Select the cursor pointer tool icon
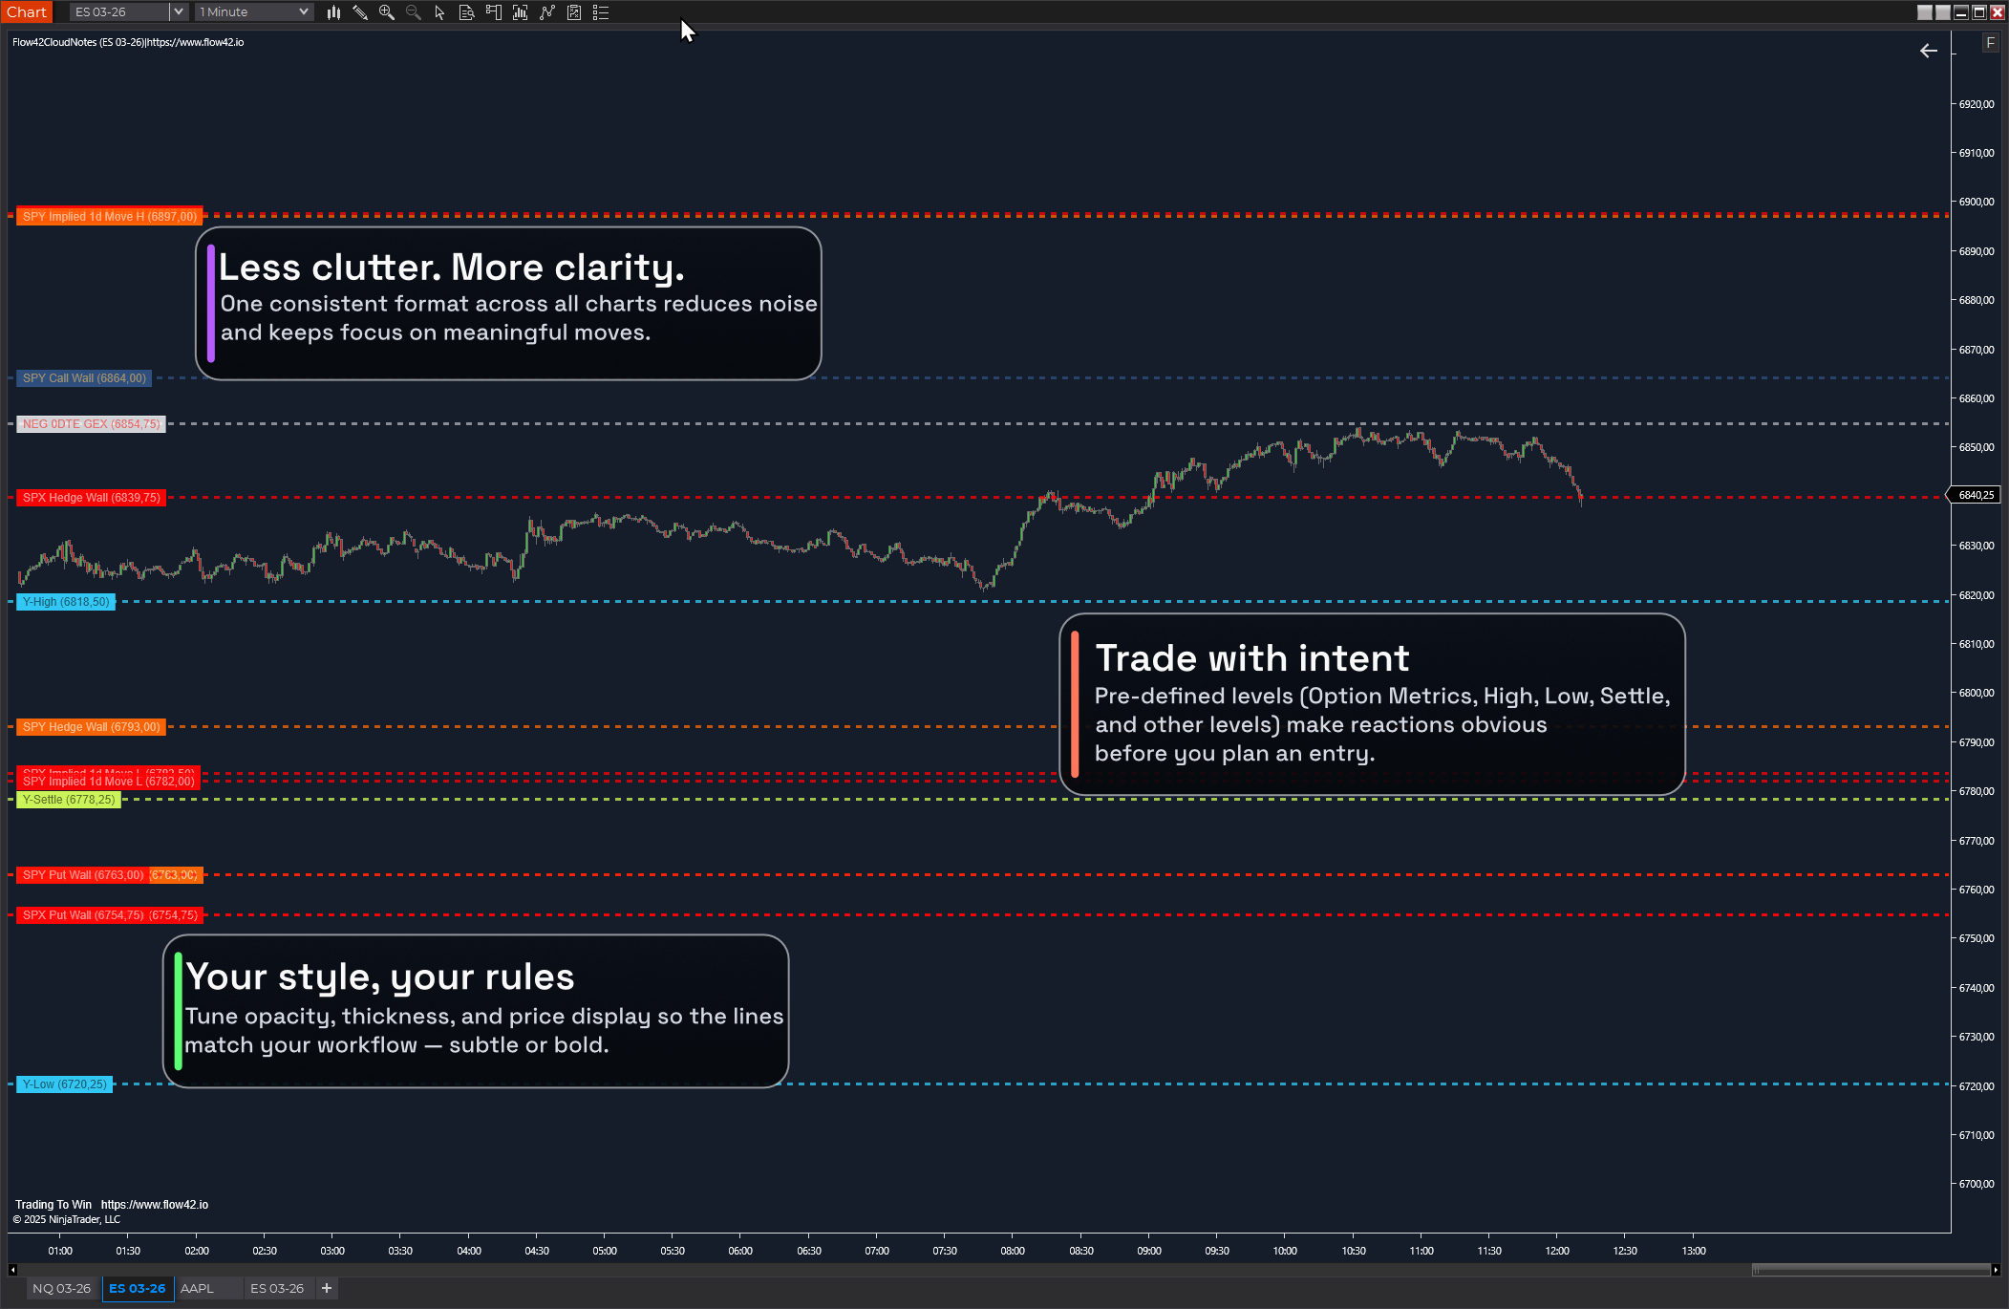 439,12
